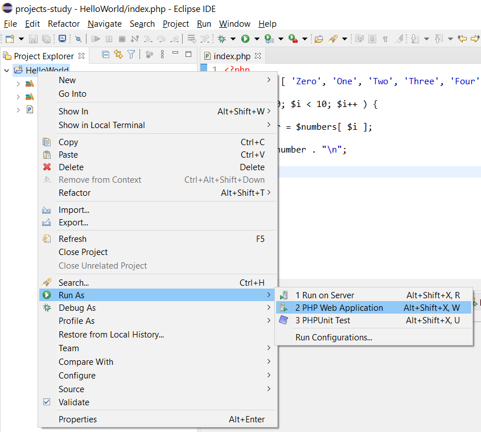This screenshot has height=432, width=481.
Task: Toggle Link with Editor in Project Explorer
Action: pos(118,55)
